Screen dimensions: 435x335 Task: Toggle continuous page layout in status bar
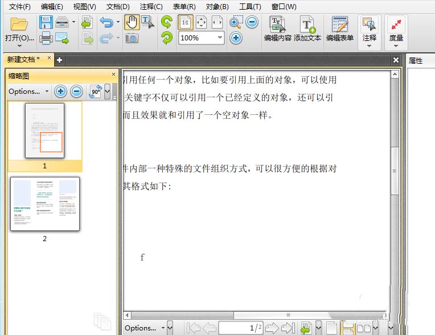[x=347, y=328]
